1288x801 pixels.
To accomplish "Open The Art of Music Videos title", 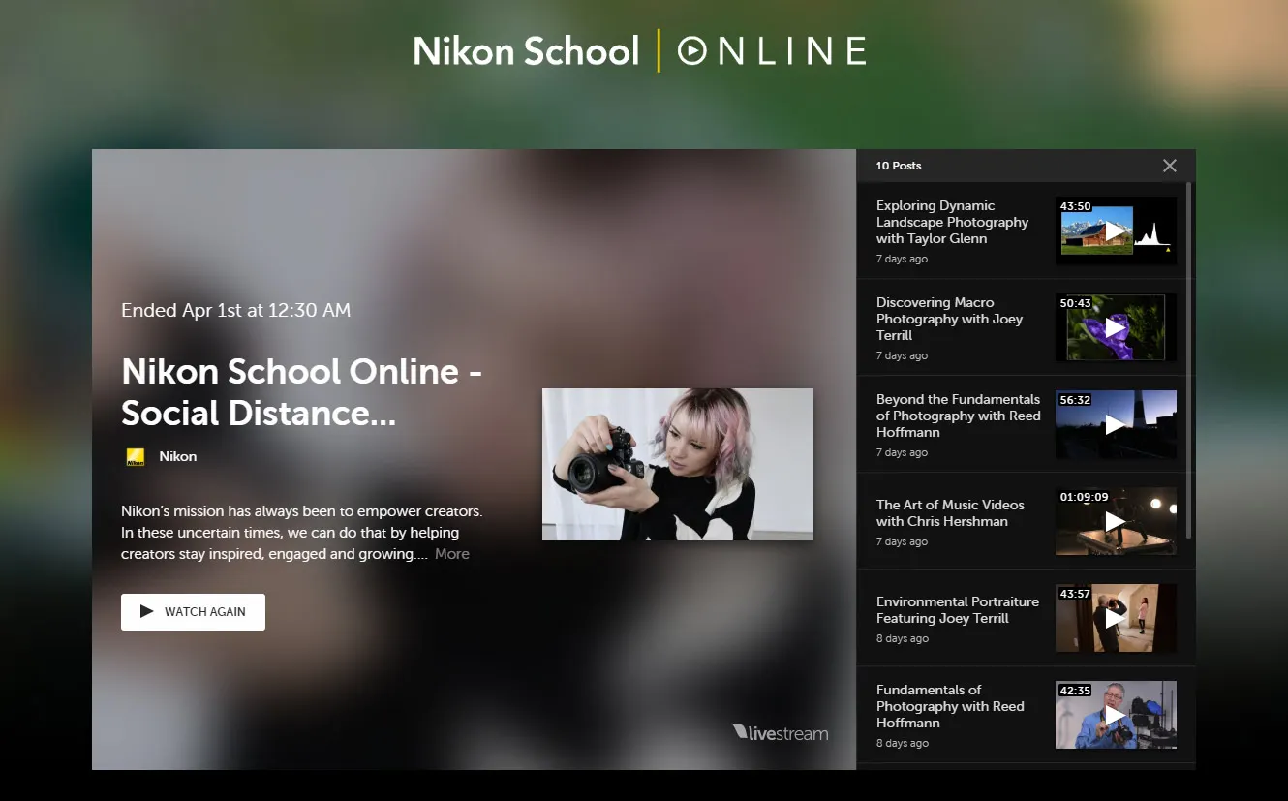I will pyautogui.click(x=949, y=512).
